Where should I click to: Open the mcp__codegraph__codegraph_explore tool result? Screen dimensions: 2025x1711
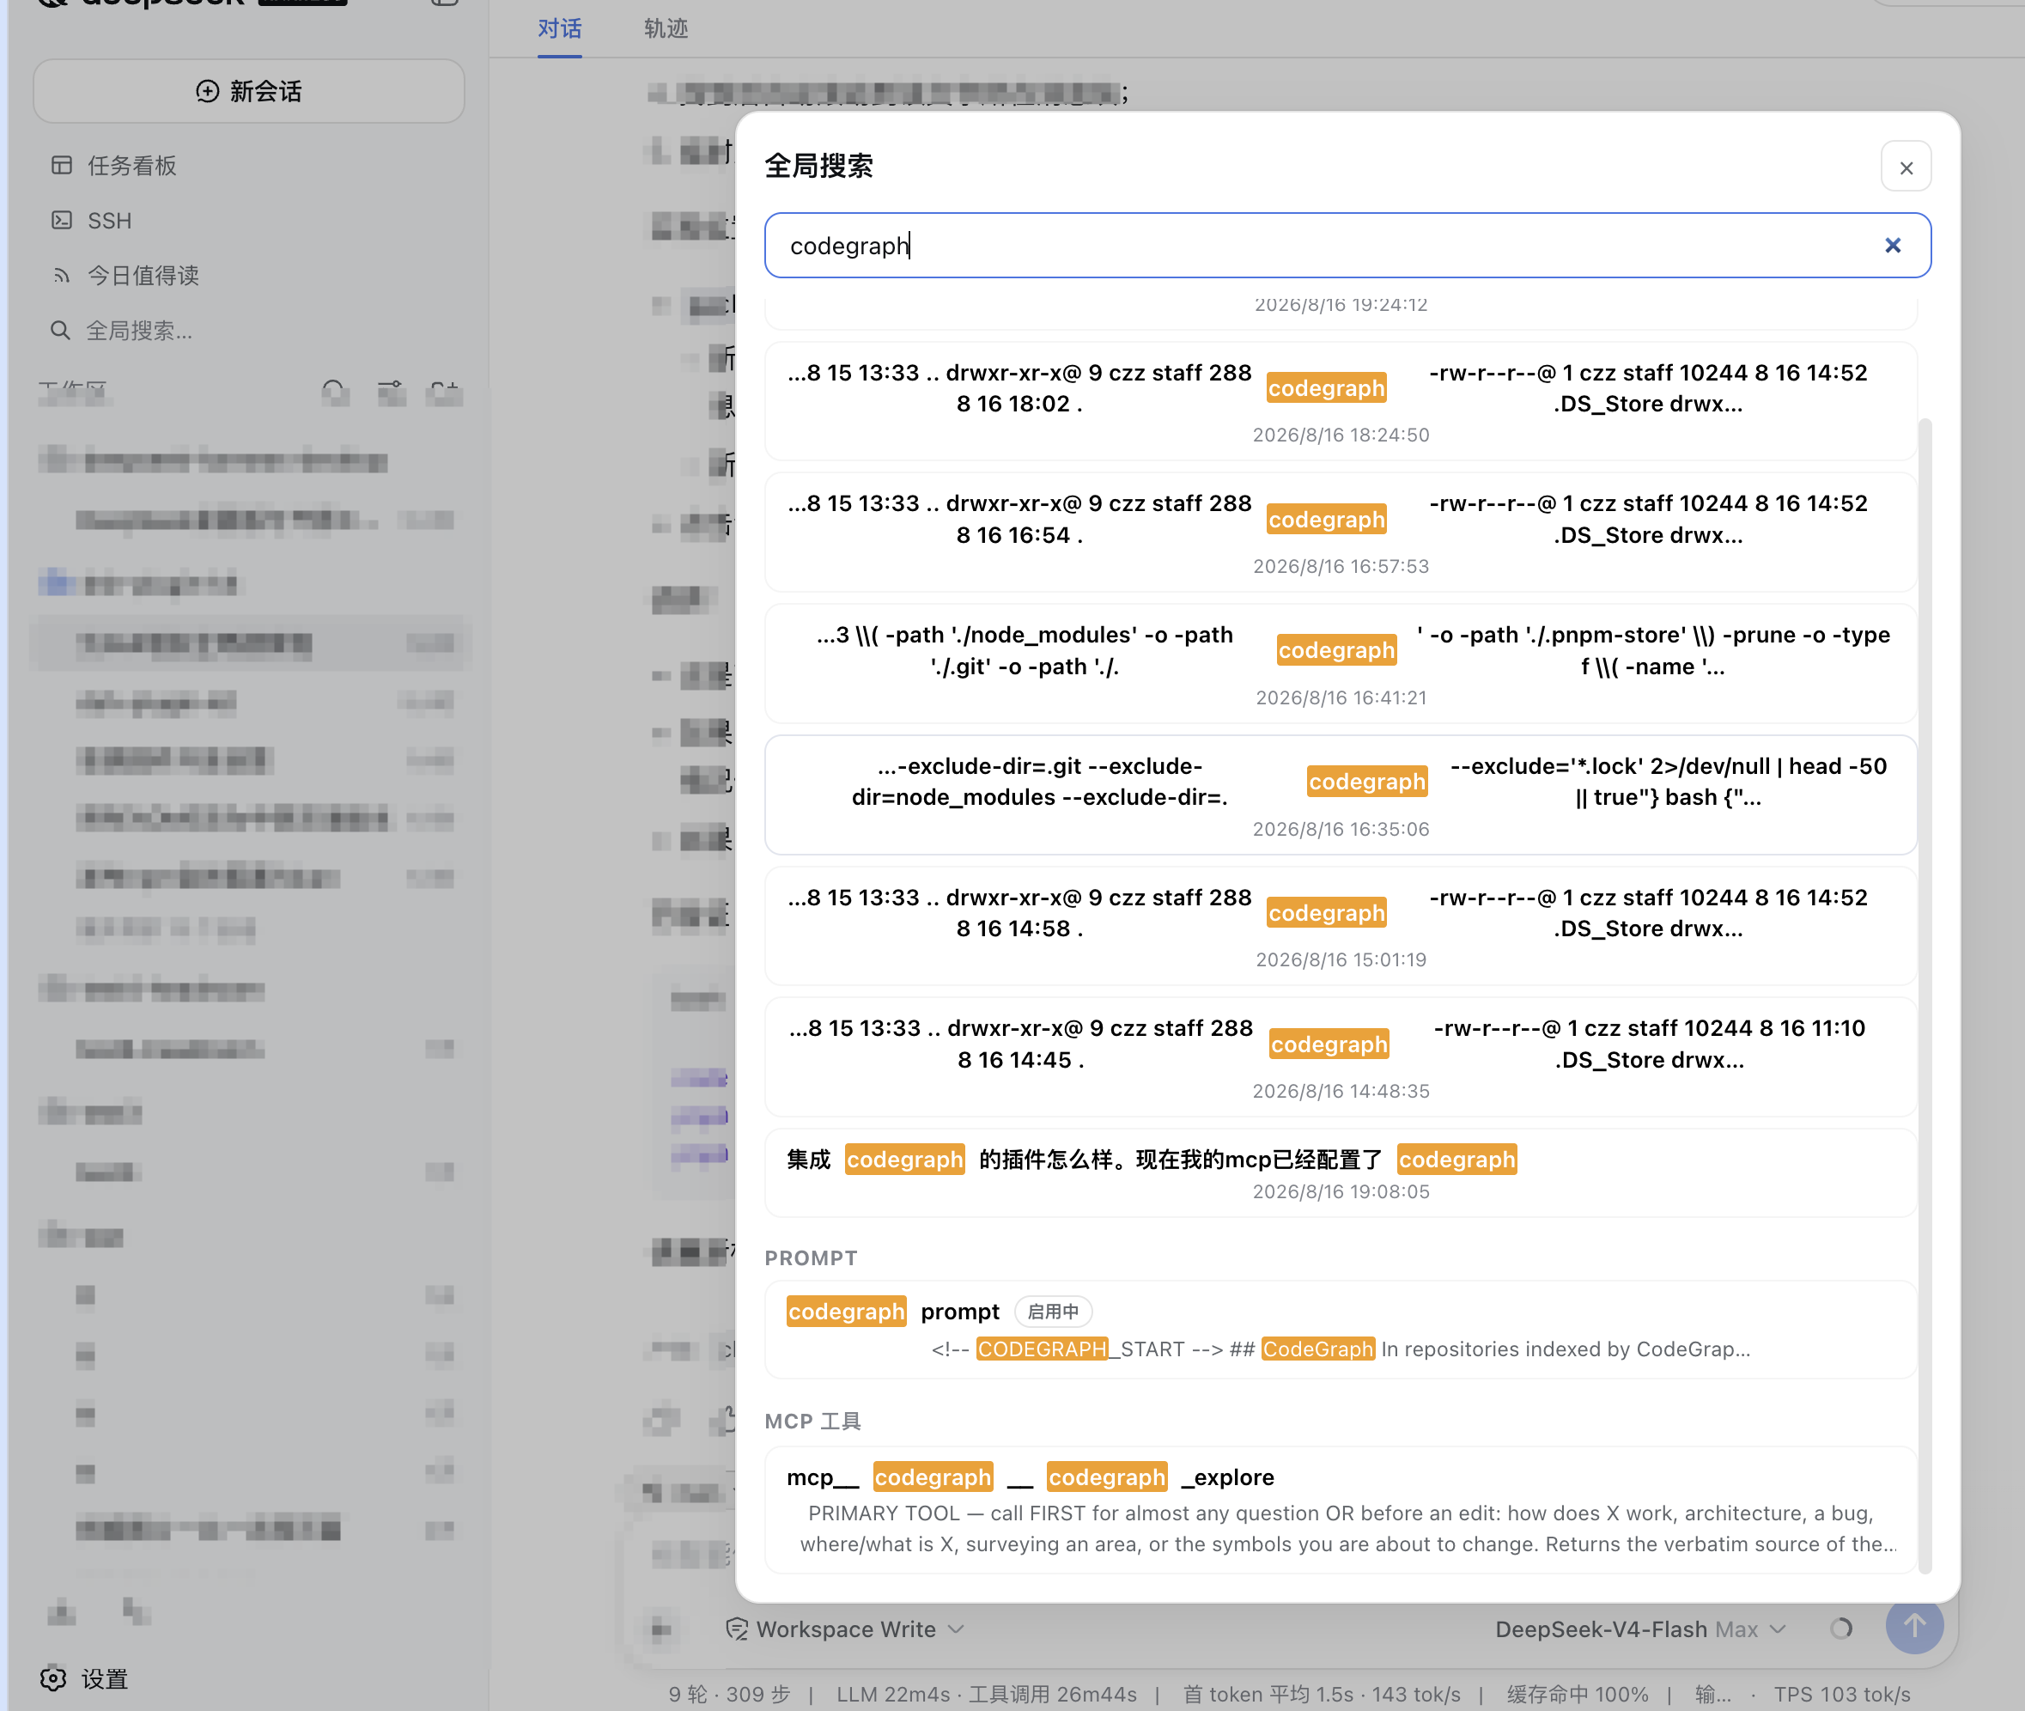[1341, 1509]
